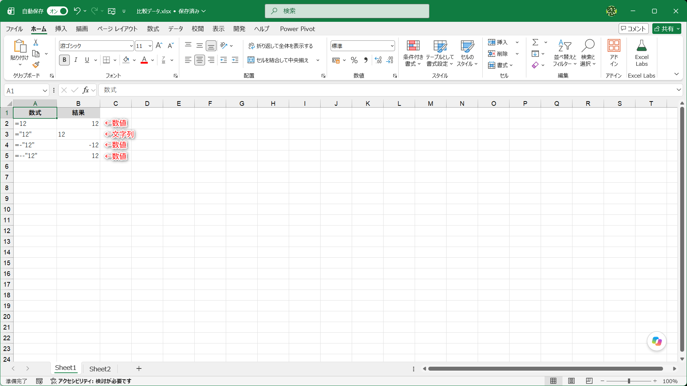
Task: Increase font size with larger A icon
Action: coord(159,46)
